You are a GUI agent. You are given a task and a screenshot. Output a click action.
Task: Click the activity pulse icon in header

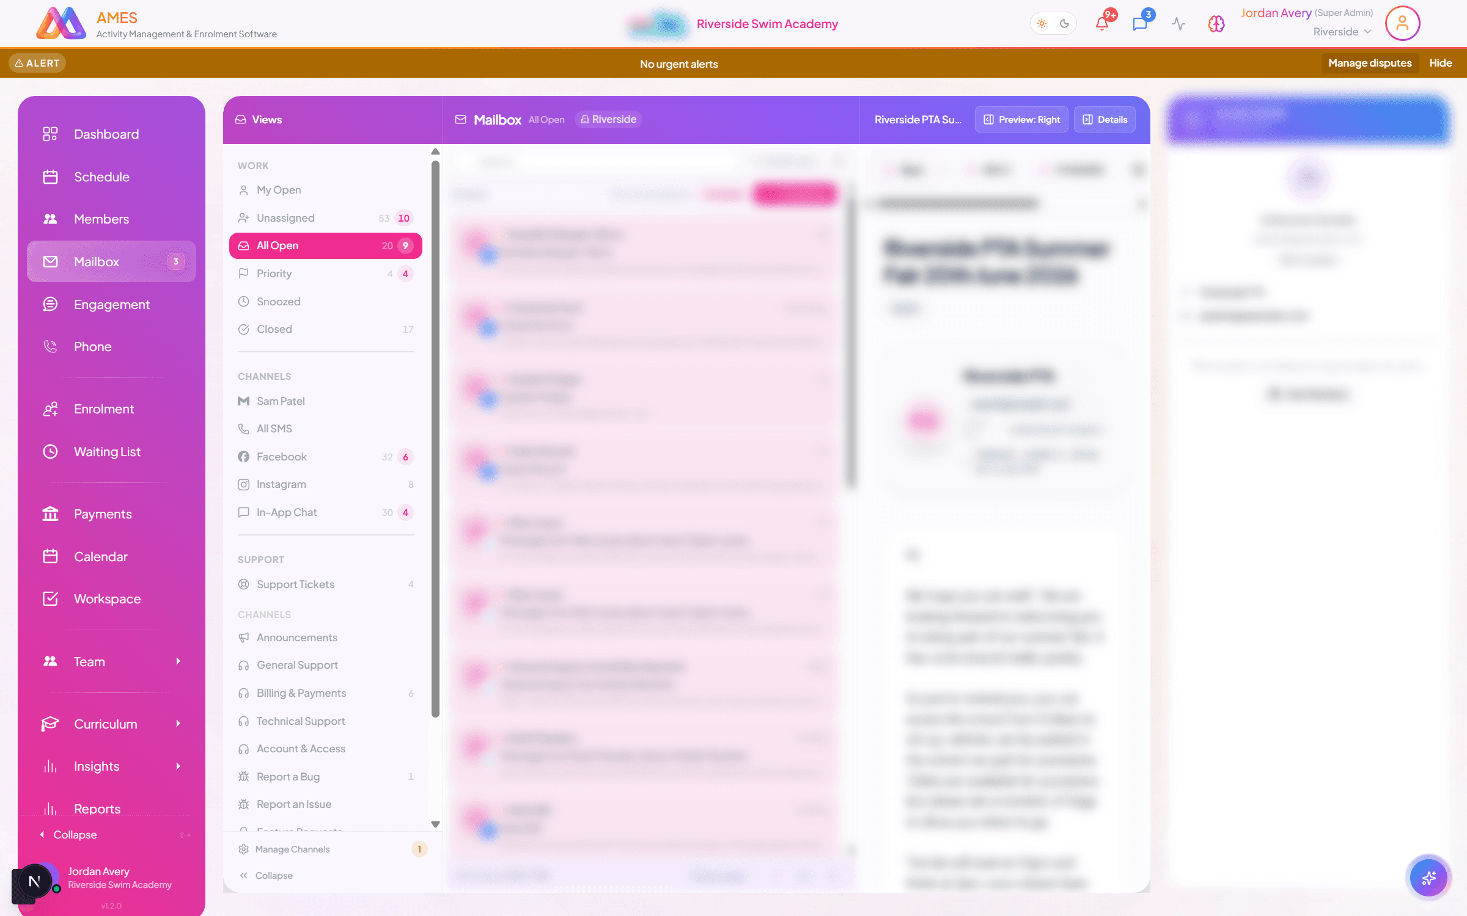pyautogui.click(x=1178, y=24)
